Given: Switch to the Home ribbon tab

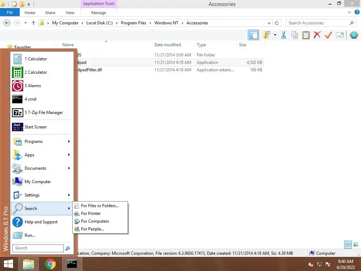Looking at the screenshot, I should 30,13.
